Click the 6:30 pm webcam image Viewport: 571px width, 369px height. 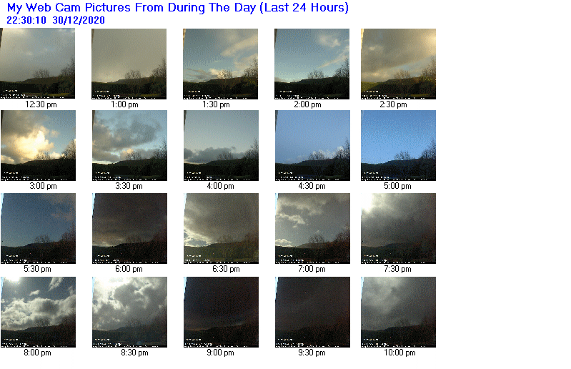coord(221,228)
